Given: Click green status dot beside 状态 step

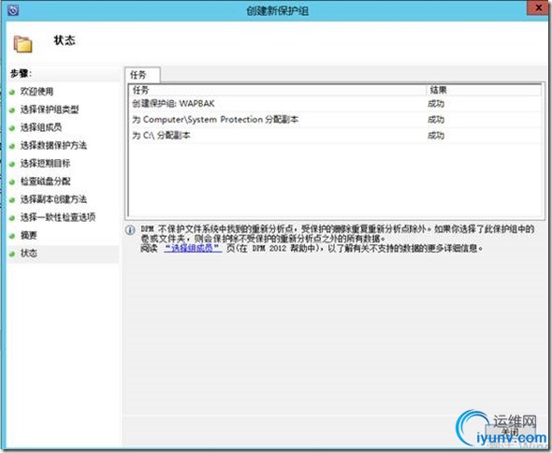Looking at the screenshot, I should [x=12, y=254].
